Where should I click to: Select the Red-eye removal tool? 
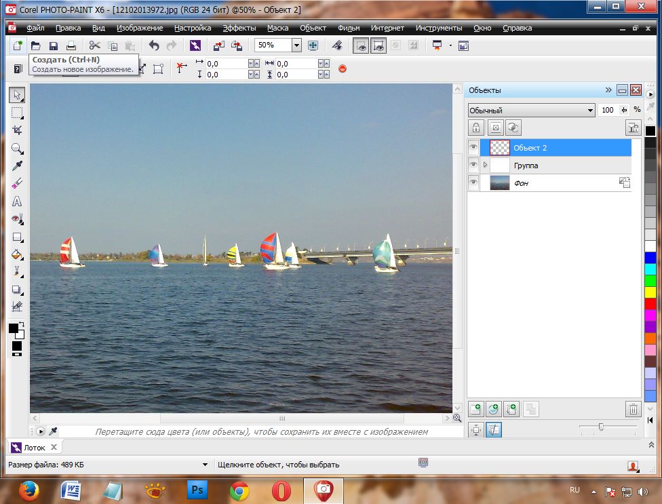pos(17,219)
